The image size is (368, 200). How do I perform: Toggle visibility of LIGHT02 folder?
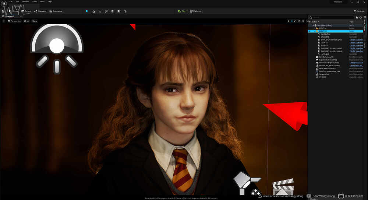[x=309, y=31]
